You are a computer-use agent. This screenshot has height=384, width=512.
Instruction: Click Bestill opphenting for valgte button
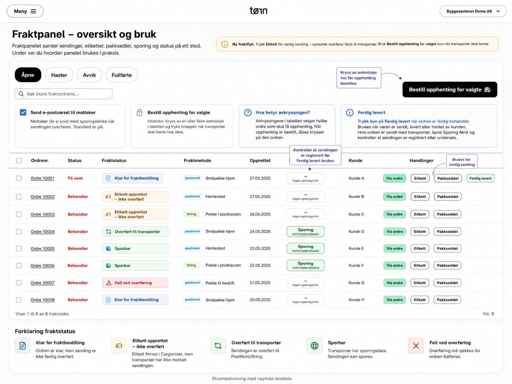pos(450,89)
